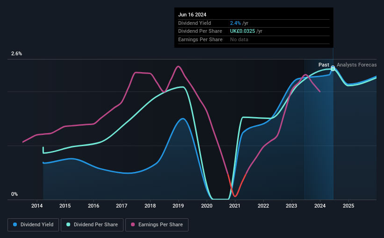Toggle the Dividend Yield legend series

[33, 225]
